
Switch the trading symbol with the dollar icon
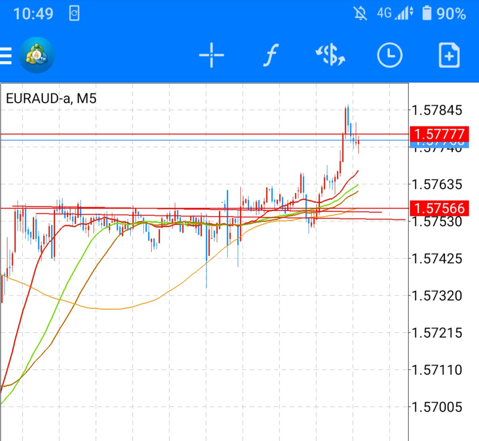click(x=331, y=55)
